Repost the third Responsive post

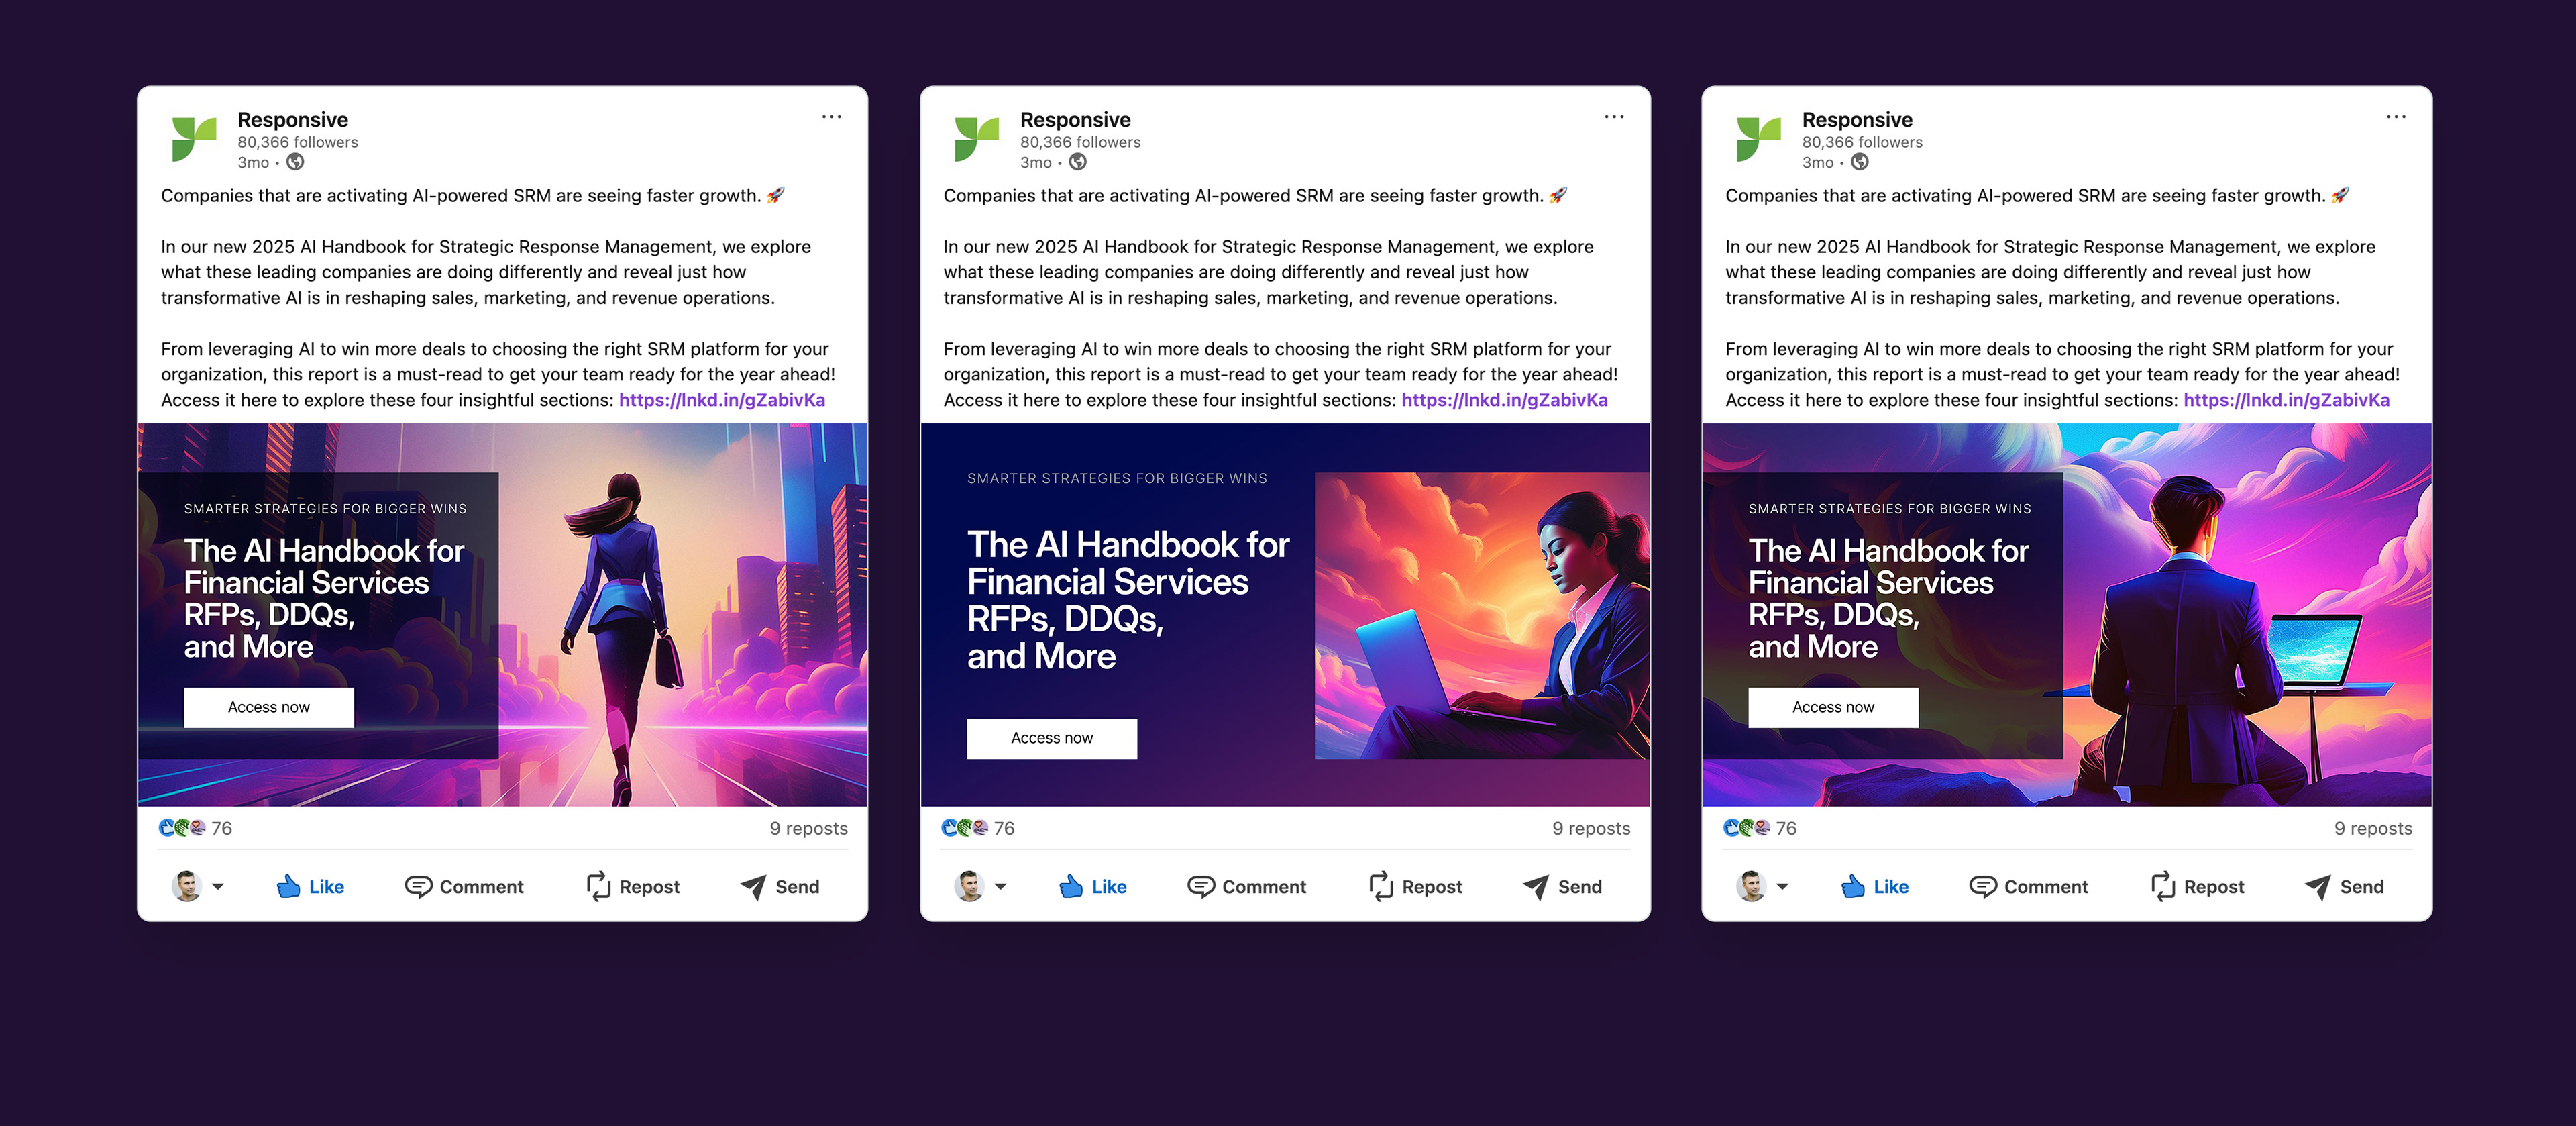pyautogui.click(x=2197, y=886)
